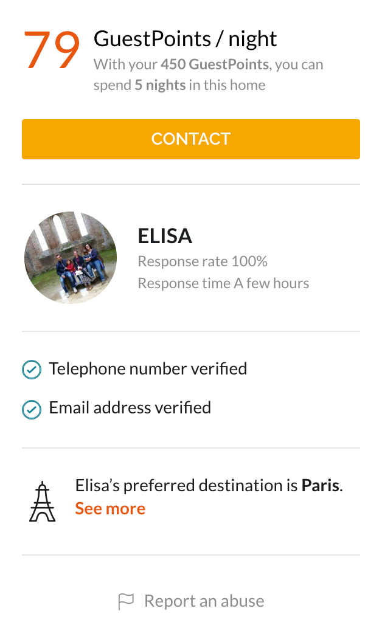Select the Telephone number verified label
382x642 pixels.
point(148,368)
